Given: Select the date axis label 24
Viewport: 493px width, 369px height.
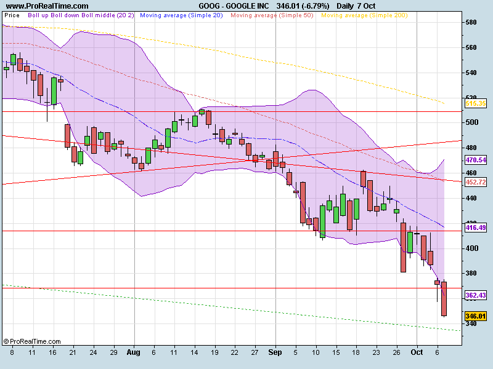Looking at the screenshot, I should (93, 352).
